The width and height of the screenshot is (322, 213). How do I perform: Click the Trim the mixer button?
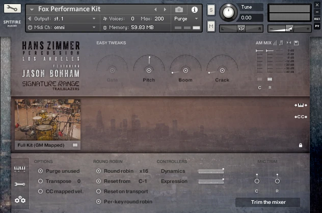[267, 202]
